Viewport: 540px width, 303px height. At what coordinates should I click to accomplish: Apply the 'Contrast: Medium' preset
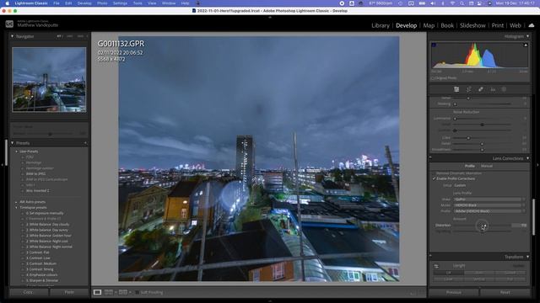pyautogui.click(x=41, y=263)
